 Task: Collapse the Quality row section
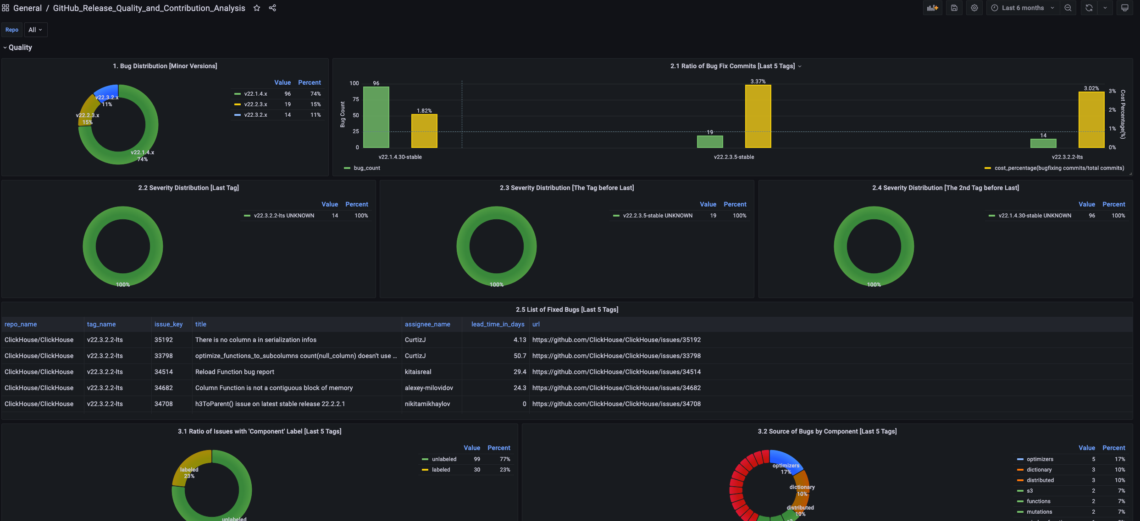(17, 47)
